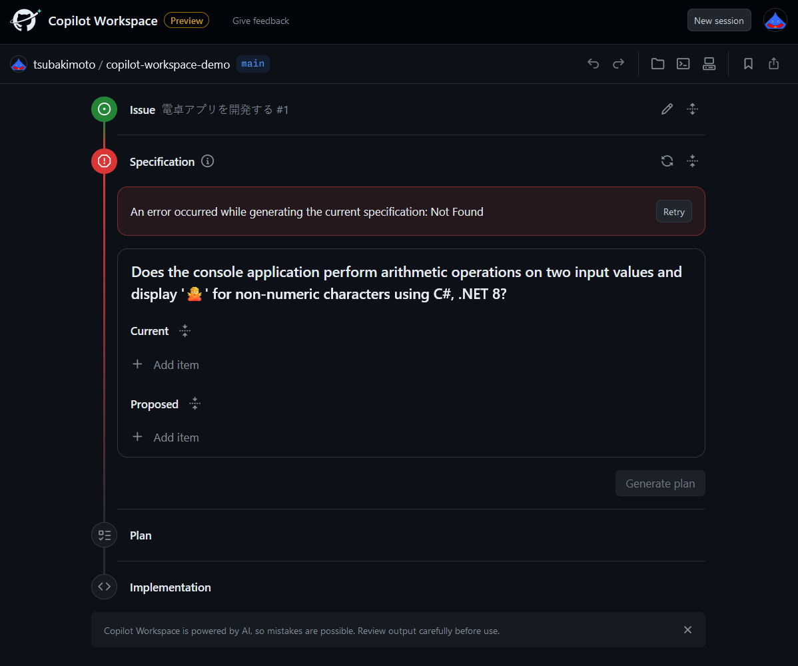Select the main branch label
The image size is (798, 666).
(253, 63)
